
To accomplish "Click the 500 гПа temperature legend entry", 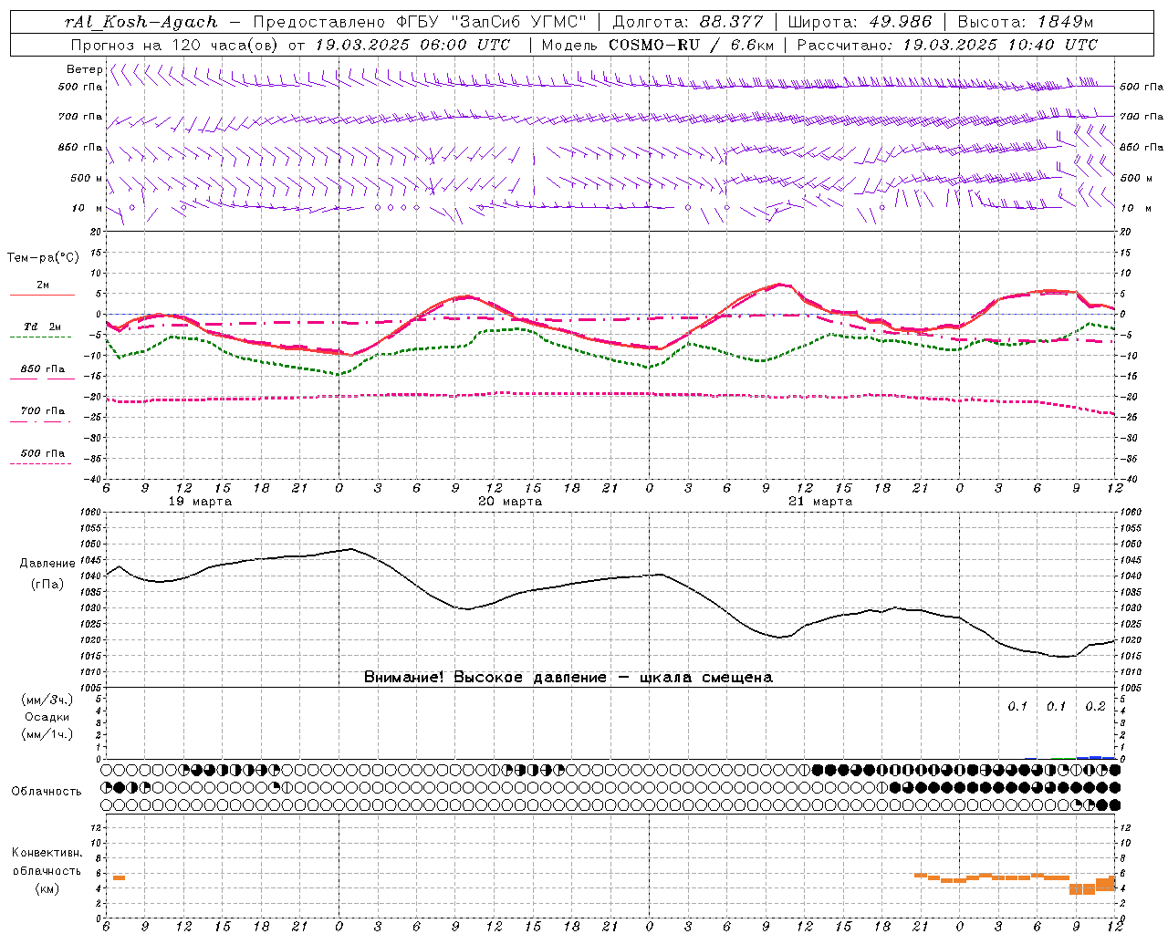I will pos(42,453).
